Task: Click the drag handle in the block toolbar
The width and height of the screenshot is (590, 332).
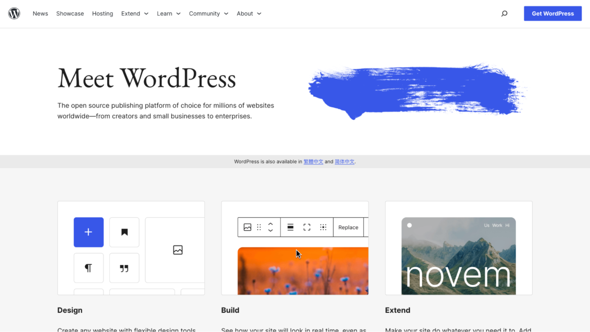Action: pos(259,227)
